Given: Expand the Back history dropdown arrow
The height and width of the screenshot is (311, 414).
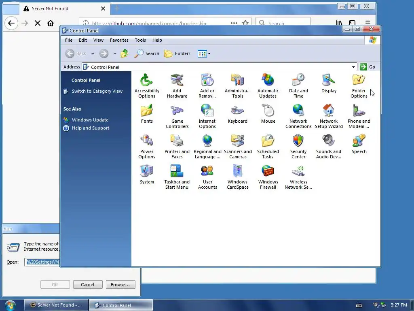Looking at the screenshot, I should pyautogui.click(x=93, y=54).
